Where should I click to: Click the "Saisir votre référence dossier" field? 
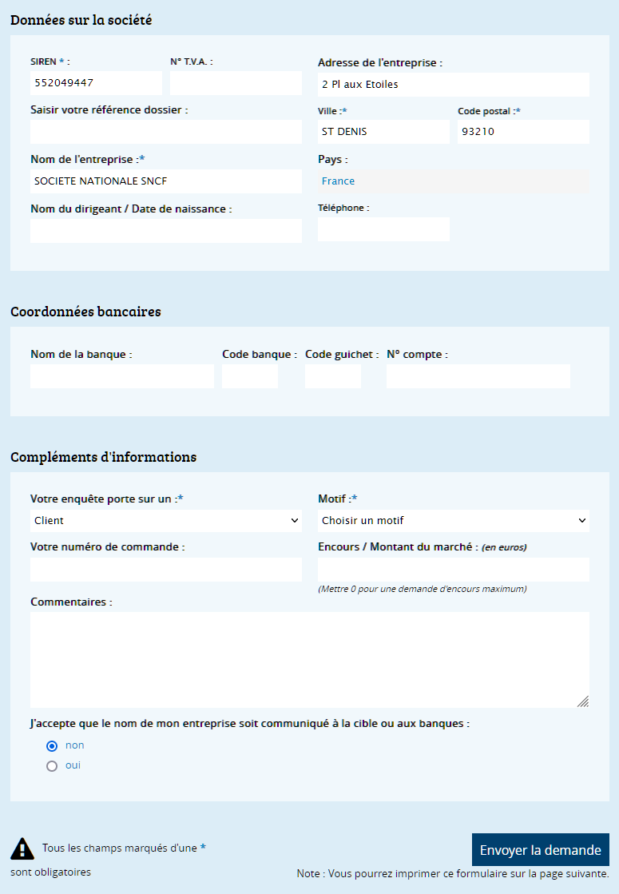(x=166, y=132)
